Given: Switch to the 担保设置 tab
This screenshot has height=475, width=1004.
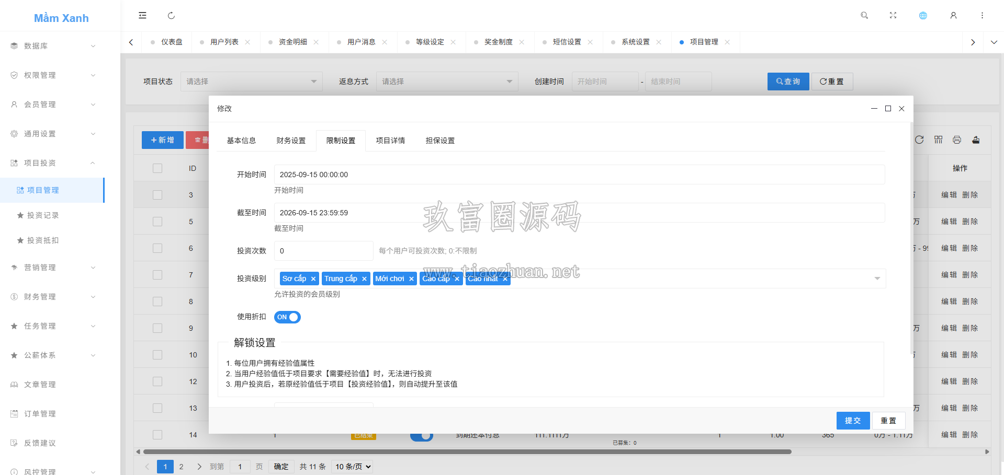Looking at the screenshot, I should (x=440, y=141).
